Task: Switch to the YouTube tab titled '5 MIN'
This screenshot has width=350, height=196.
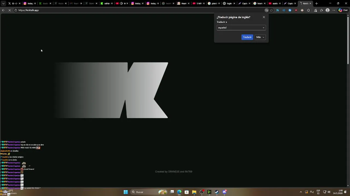Action: pyautogui.click(x=198, y=4)
